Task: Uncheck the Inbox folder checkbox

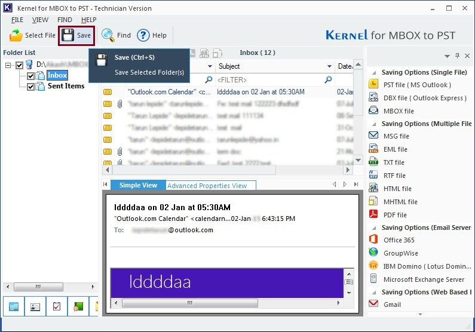Action: pyautogui.click(x=30, y=75)
